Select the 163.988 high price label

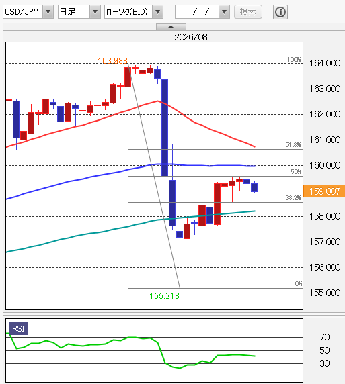tap(112, 60)
